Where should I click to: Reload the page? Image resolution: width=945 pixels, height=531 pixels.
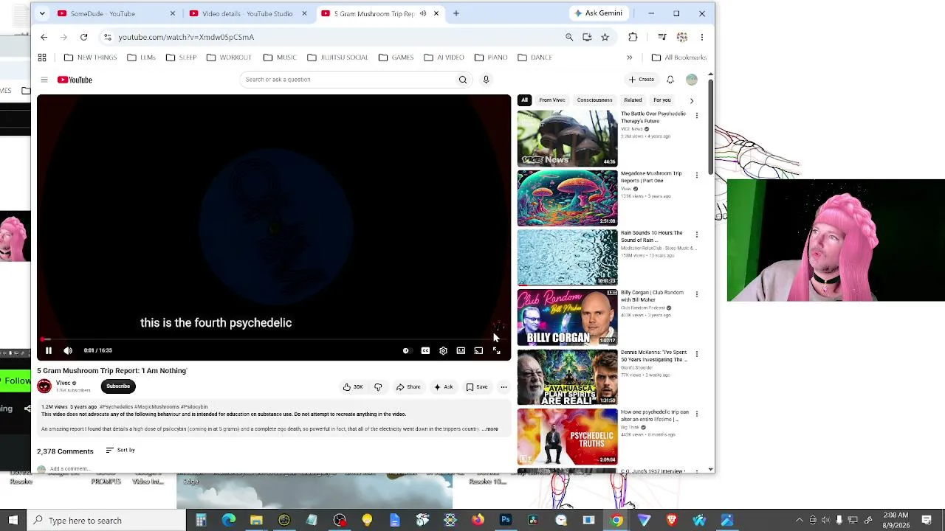pyautogui.click(x=84, y=37)
